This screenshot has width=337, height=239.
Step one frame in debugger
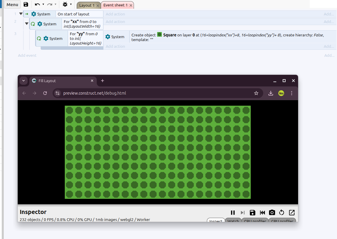243,213
